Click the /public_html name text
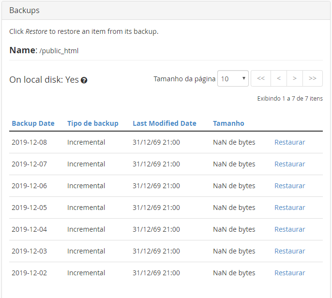Screen dimensions: 332x298 (59, 51)
